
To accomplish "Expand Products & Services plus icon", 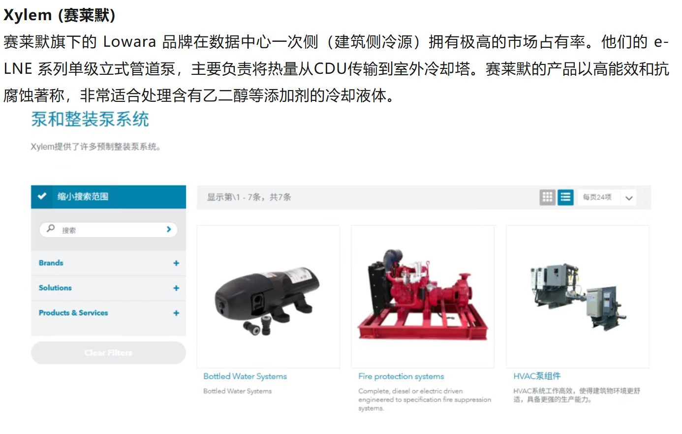I will 176,313.
